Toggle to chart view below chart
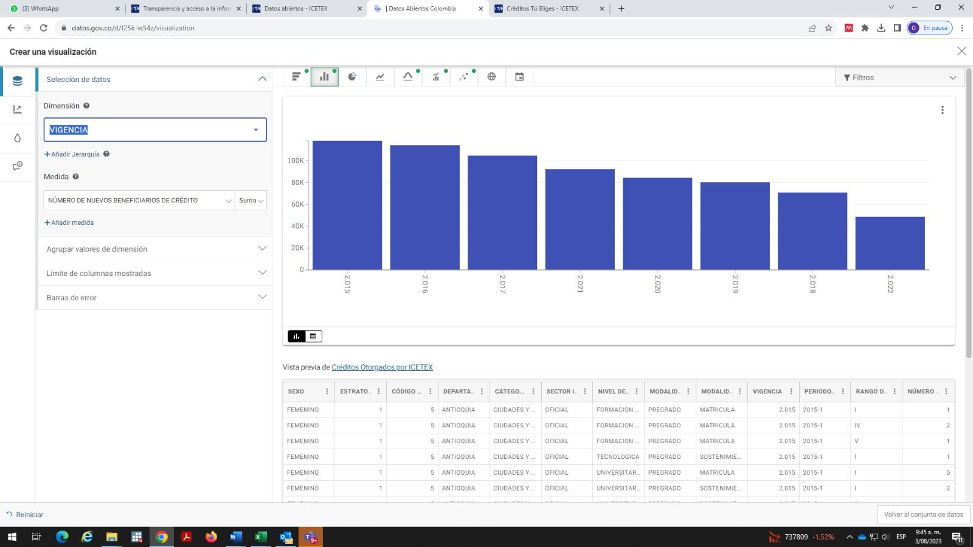973x547 pixels. pyautogui.click(x=297, y=336)
